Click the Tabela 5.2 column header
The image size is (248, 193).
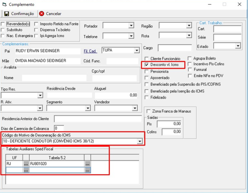(x=57, y=158)
